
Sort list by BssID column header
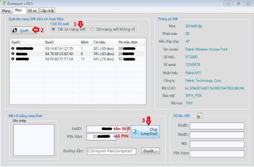click(x=61, y=42)
